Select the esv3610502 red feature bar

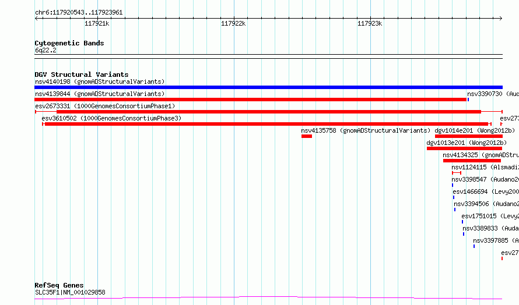click(266, 124)
